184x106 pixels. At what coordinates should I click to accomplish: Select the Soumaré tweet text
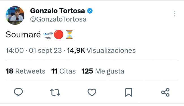pyautogui.click(x=23, y=34)
